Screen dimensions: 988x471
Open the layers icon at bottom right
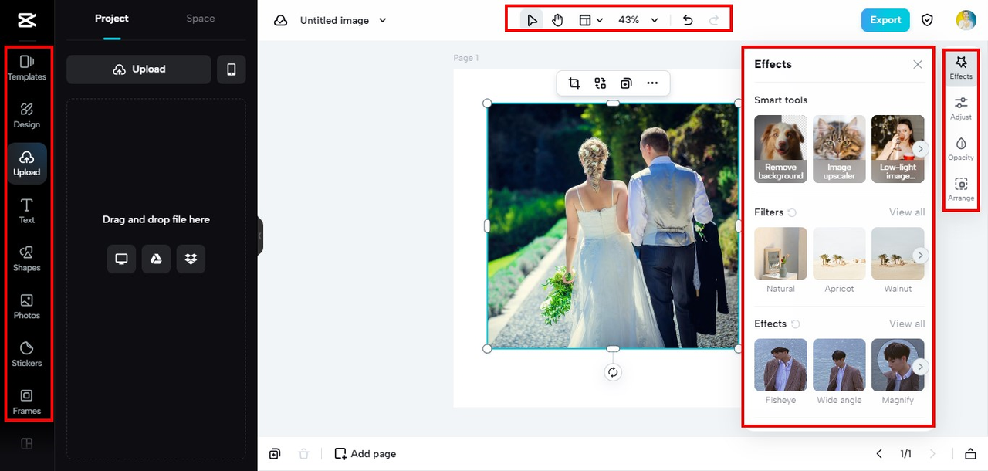pos(970,454)
